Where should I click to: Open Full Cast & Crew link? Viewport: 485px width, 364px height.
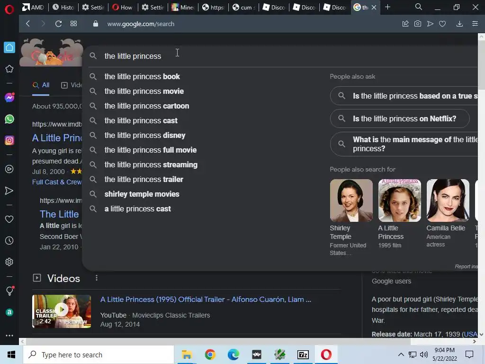tap(57, 182)
